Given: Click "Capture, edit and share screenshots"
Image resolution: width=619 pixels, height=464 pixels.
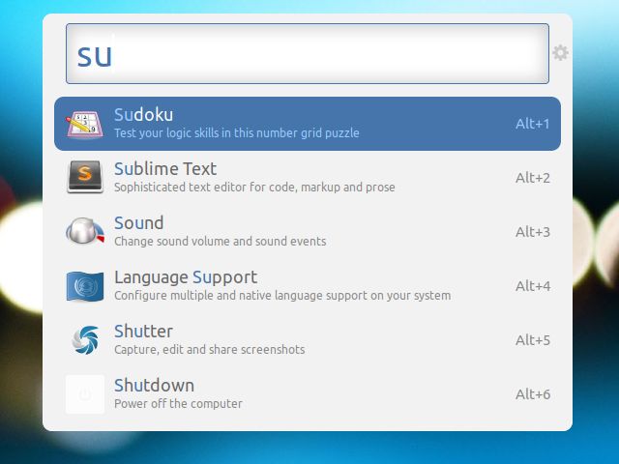Looking at the screenshot, I should tap(210, 350).
